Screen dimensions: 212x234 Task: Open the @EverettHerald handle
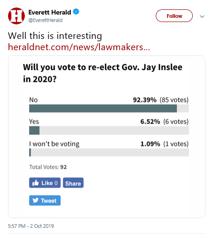[x=45, y=20]
